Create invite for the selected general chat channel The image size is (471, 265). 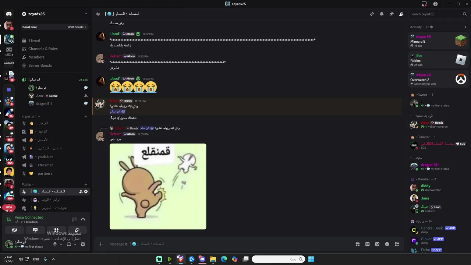click(x=81, y=191)
